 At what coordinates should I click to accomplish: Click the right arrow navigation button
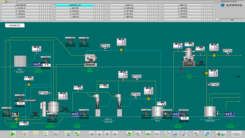click(115, 134)
